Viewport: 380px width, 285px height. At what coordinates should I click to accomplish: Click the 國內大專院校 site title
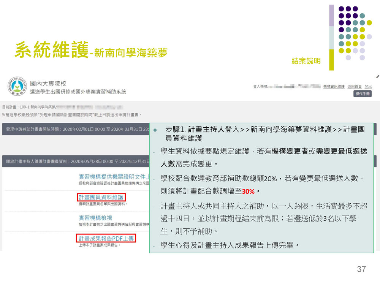point(48,83)
